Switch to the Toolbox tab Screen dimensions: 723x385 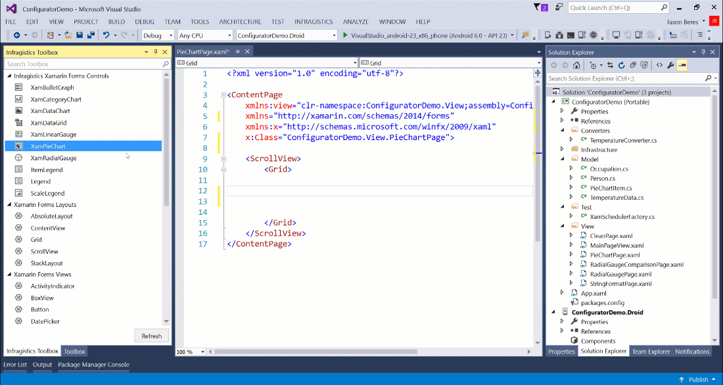pos(74,351)
